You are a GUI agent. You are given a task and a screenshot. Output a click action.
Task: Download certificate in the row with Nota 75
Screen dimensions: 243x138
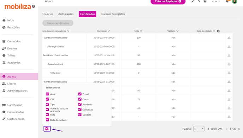229,99
